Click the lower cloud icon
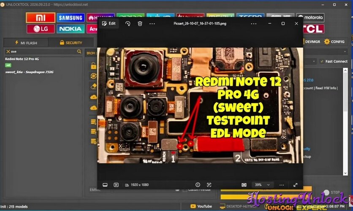Viewport: 353px width, 211px height. tap(93, 108)
